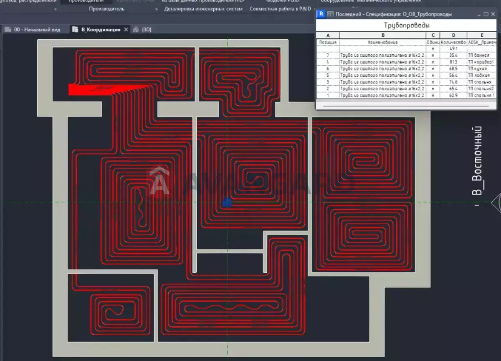Close the В_Координация view tab
Screen dimensions: 501x361
click(x=126, y=30)
